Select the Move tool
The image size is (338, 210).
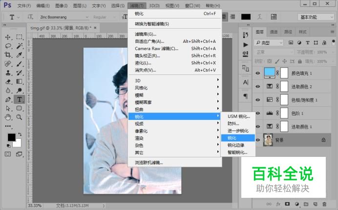pyautogui.click(x=8, y=37)
